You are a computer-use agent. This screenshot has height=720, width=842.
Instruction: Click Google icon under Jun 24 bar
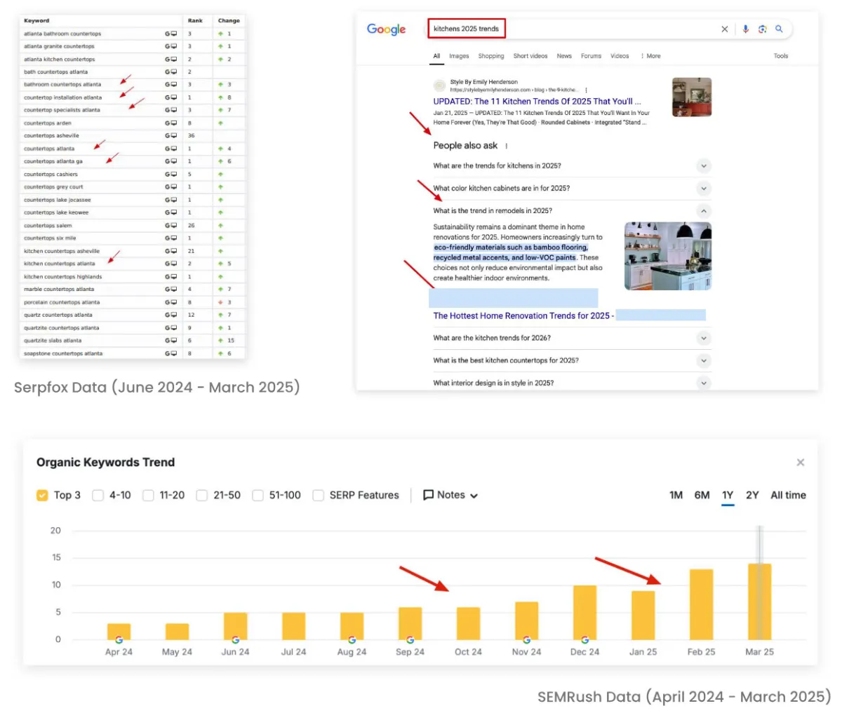point(235,640)
